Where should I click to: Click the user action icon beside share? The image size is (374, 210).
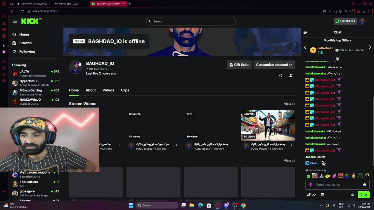[x=291, y=76]
